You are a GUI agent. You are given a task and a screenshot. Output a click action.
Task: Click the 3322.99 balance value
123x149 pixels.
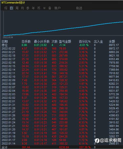(x=114, y=133)
